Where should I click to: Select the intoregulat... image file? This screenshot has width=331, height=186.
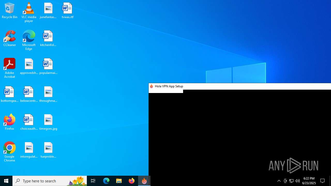coord(29,150)
